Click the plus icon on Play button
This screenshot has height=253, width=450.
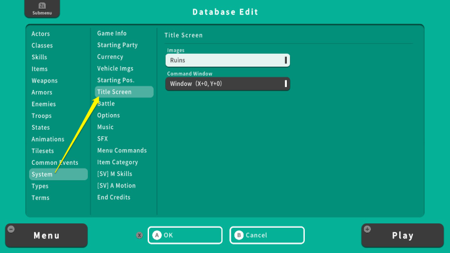(x=367, y=229)
